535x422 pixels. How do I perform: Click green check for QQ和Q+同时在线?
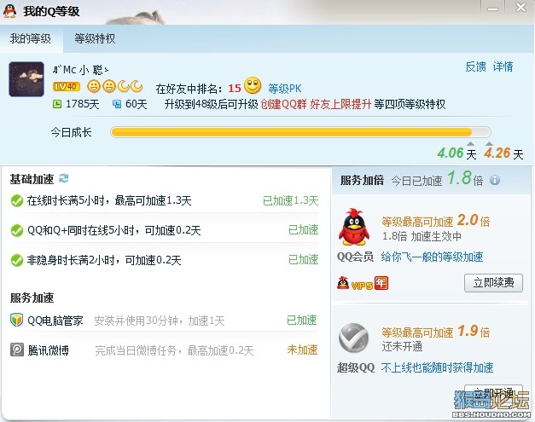(x=17, y=230)
